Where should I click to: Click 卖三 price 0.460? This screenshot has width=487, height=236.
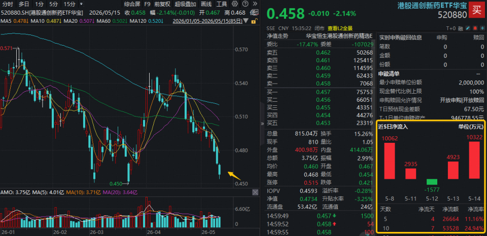coord(323,68)
